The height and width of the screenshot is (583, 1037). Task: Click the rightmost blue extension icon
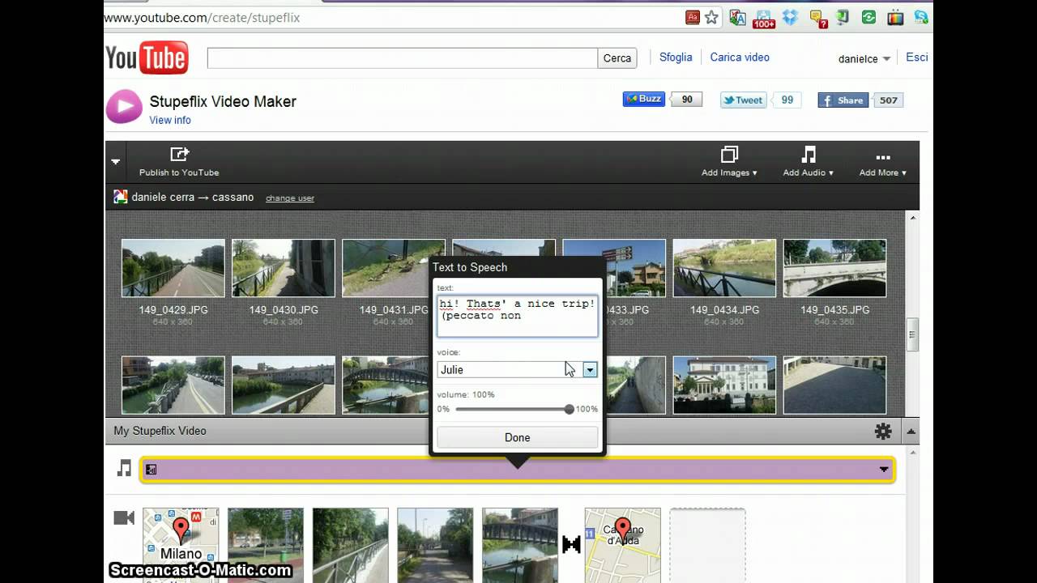[x=921, y=17]
